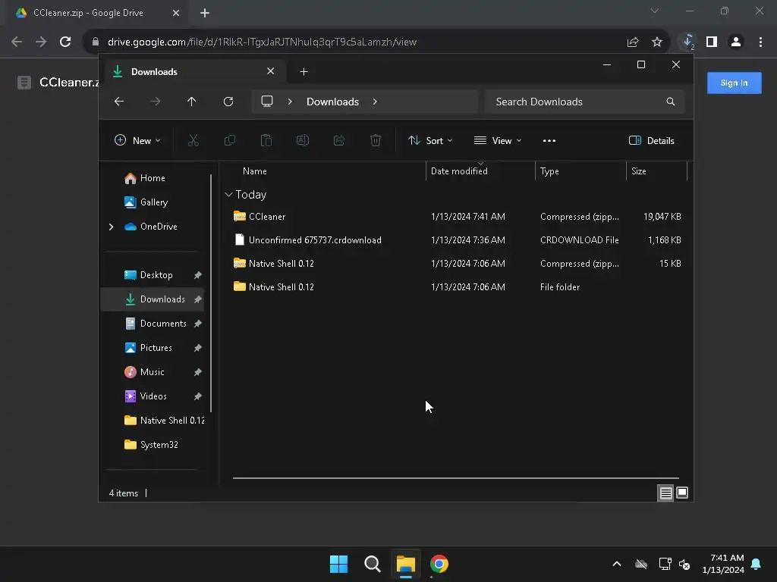This screenshot has width=777, height=582.
Task: Click the horizontal scrollbar in file list
Action: pos(456,478)
